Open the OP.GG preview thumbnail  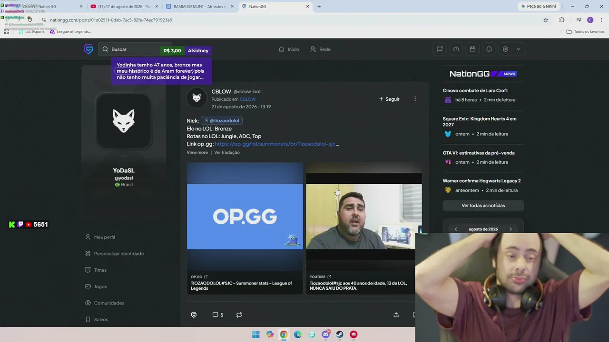(x=245, y=217)
